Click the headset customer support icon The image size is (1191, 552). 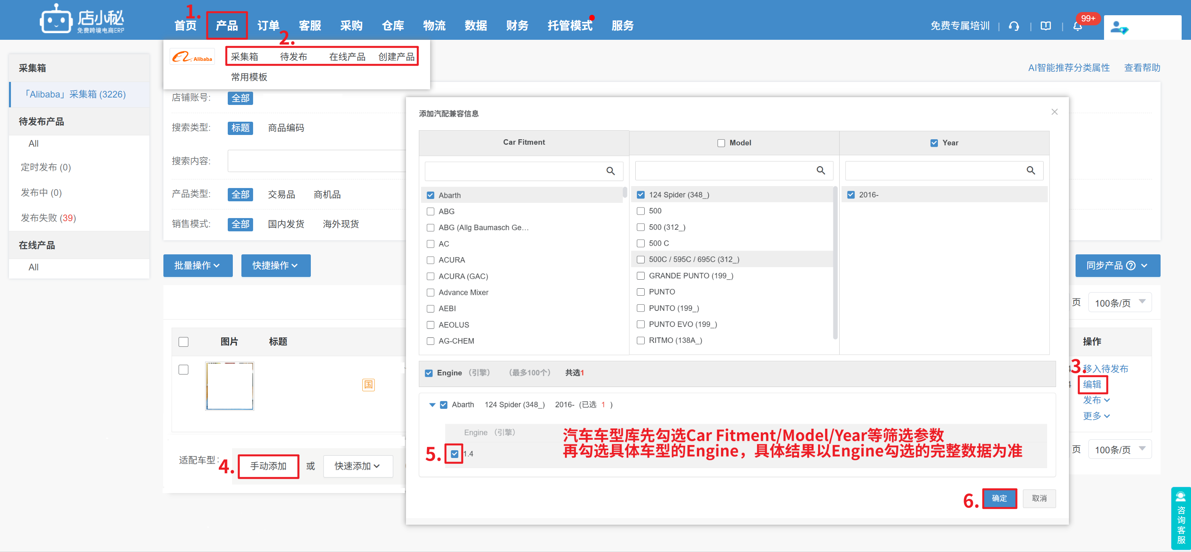click(x=1014, y=26)
